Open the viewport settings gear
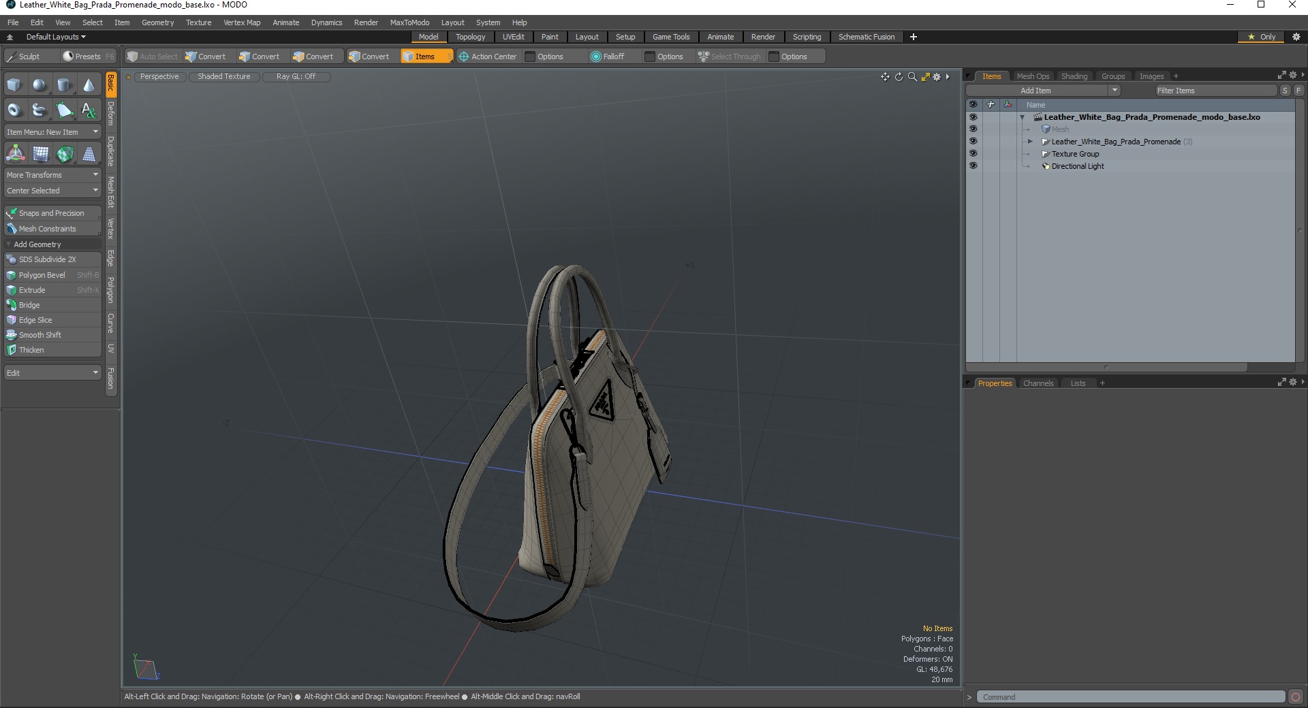Viewport: 1308px width, 708px height. point(937,77)
